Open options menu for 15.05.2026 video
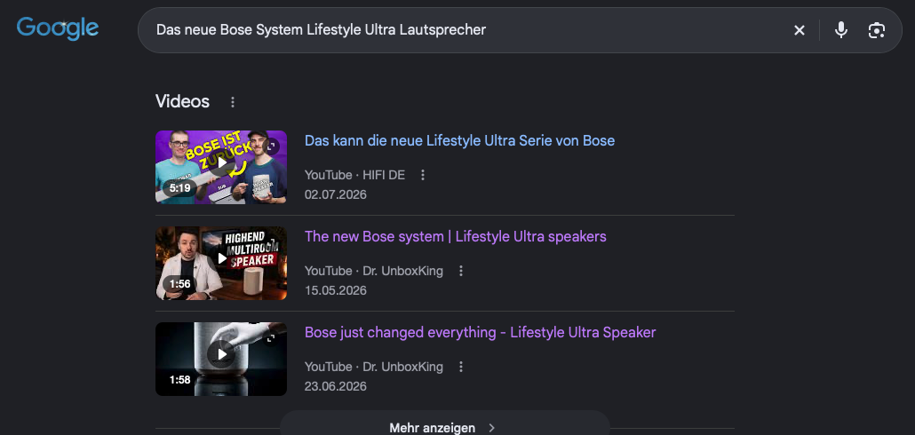This screenshot has height=435, width=915. click(x=461, y=271)
